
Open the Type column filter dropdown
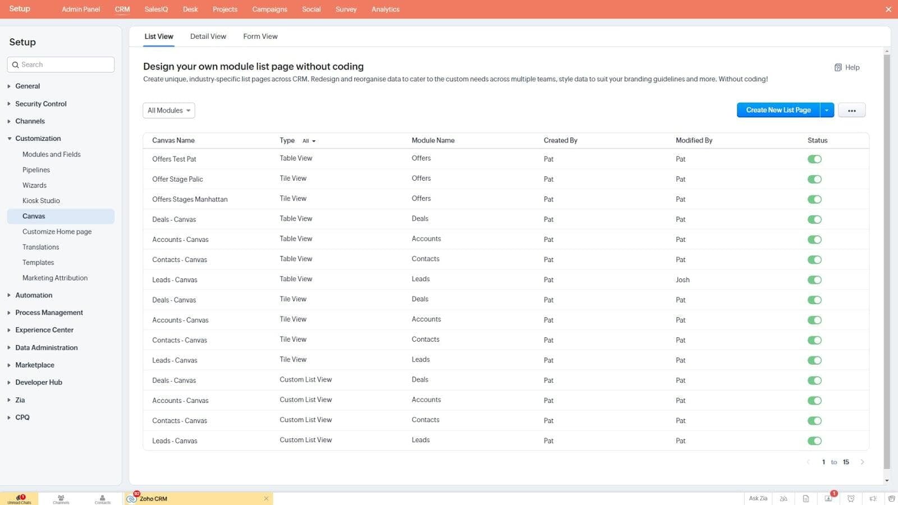[x=309, y=141]
